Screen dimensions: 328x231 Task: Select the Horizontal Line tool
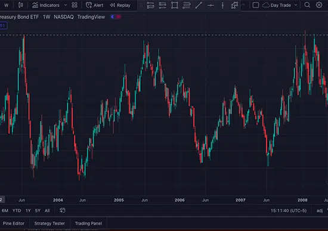[211, 5]
